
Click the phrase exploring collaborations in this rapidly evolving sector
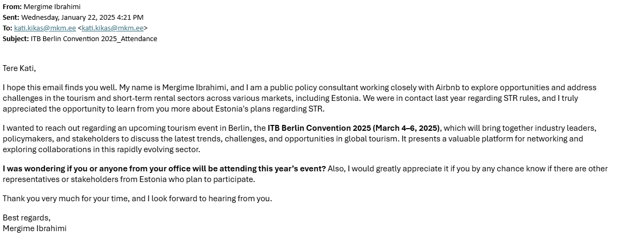[x=102, y=149]
